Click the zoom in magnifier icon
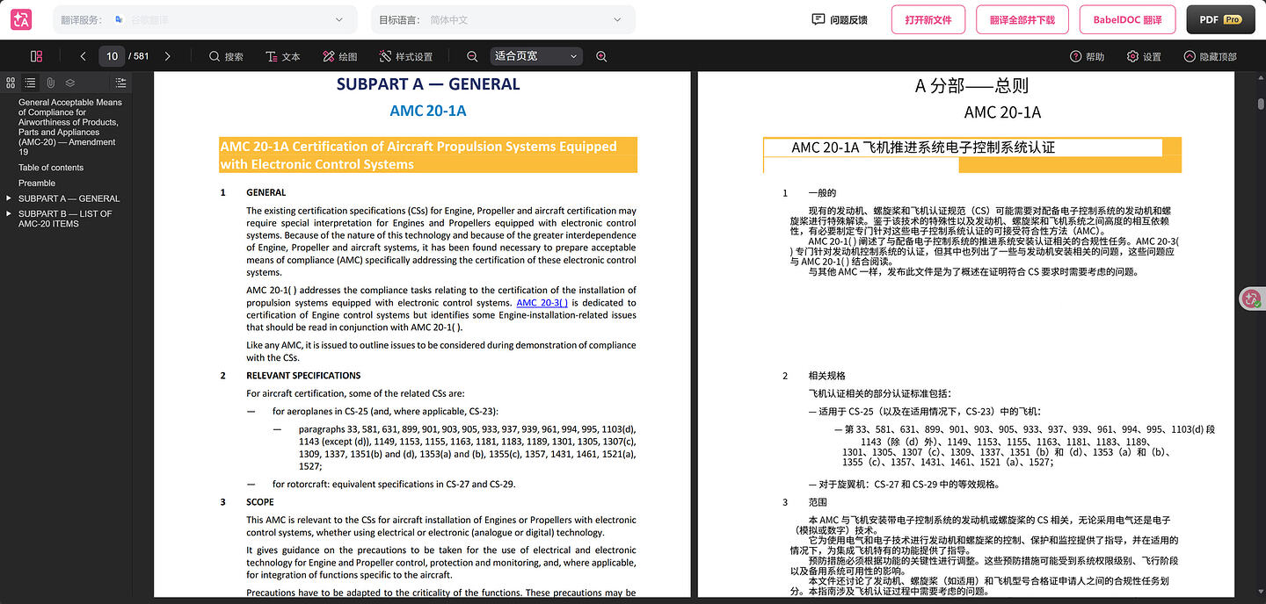1266x604 pixels. pyautogui.click(x=601, y=56)
